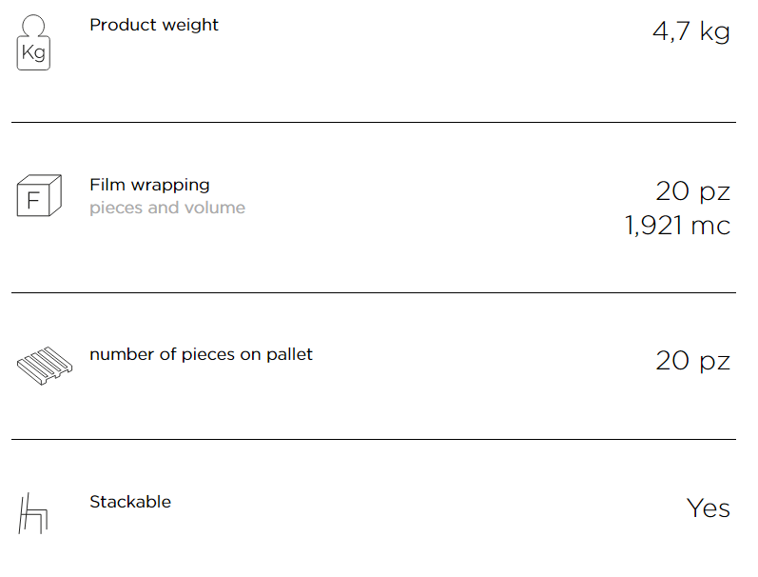Screen dimensions: 758x577
Task: Click the round handle of weight icon
Action: click(x=33, y=26)
